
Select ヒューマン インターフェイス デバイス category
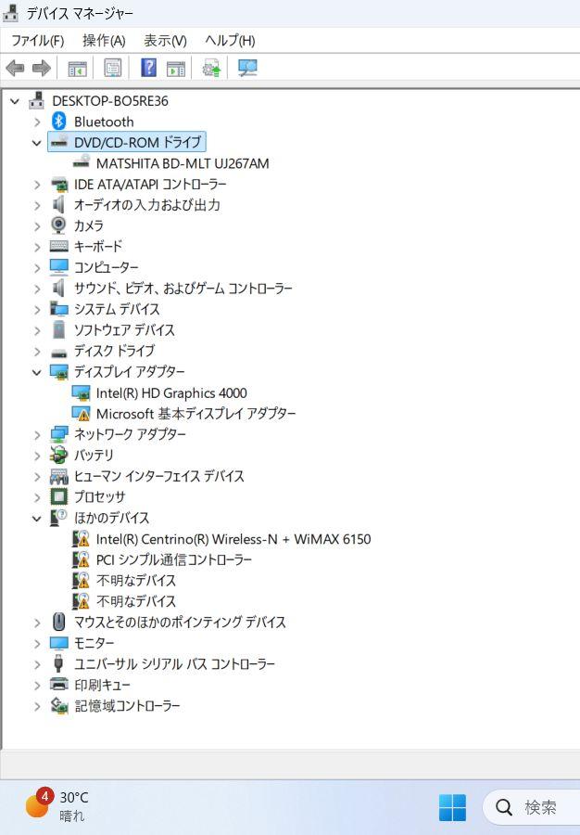pyautogui.click(x=159, y=476)
